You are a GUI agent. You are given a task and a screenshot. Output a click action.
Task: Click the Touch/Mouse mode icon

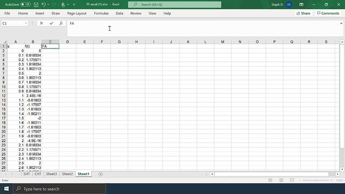[x=63, y=5]
